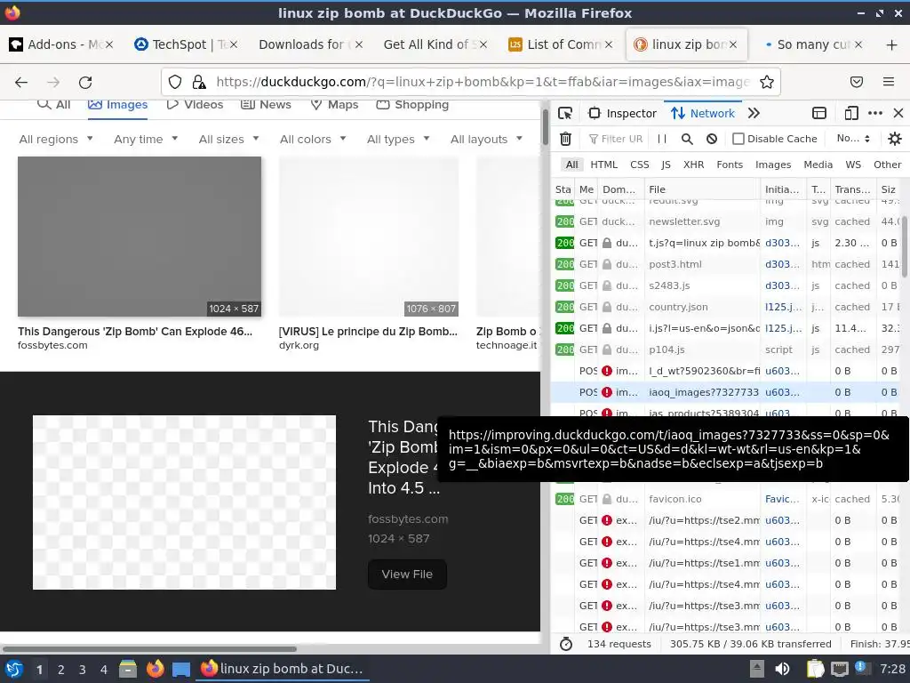This screenshot has height=683, width=910.
Task: Open the Any time dropdown
Action: (x=146, y=140)
